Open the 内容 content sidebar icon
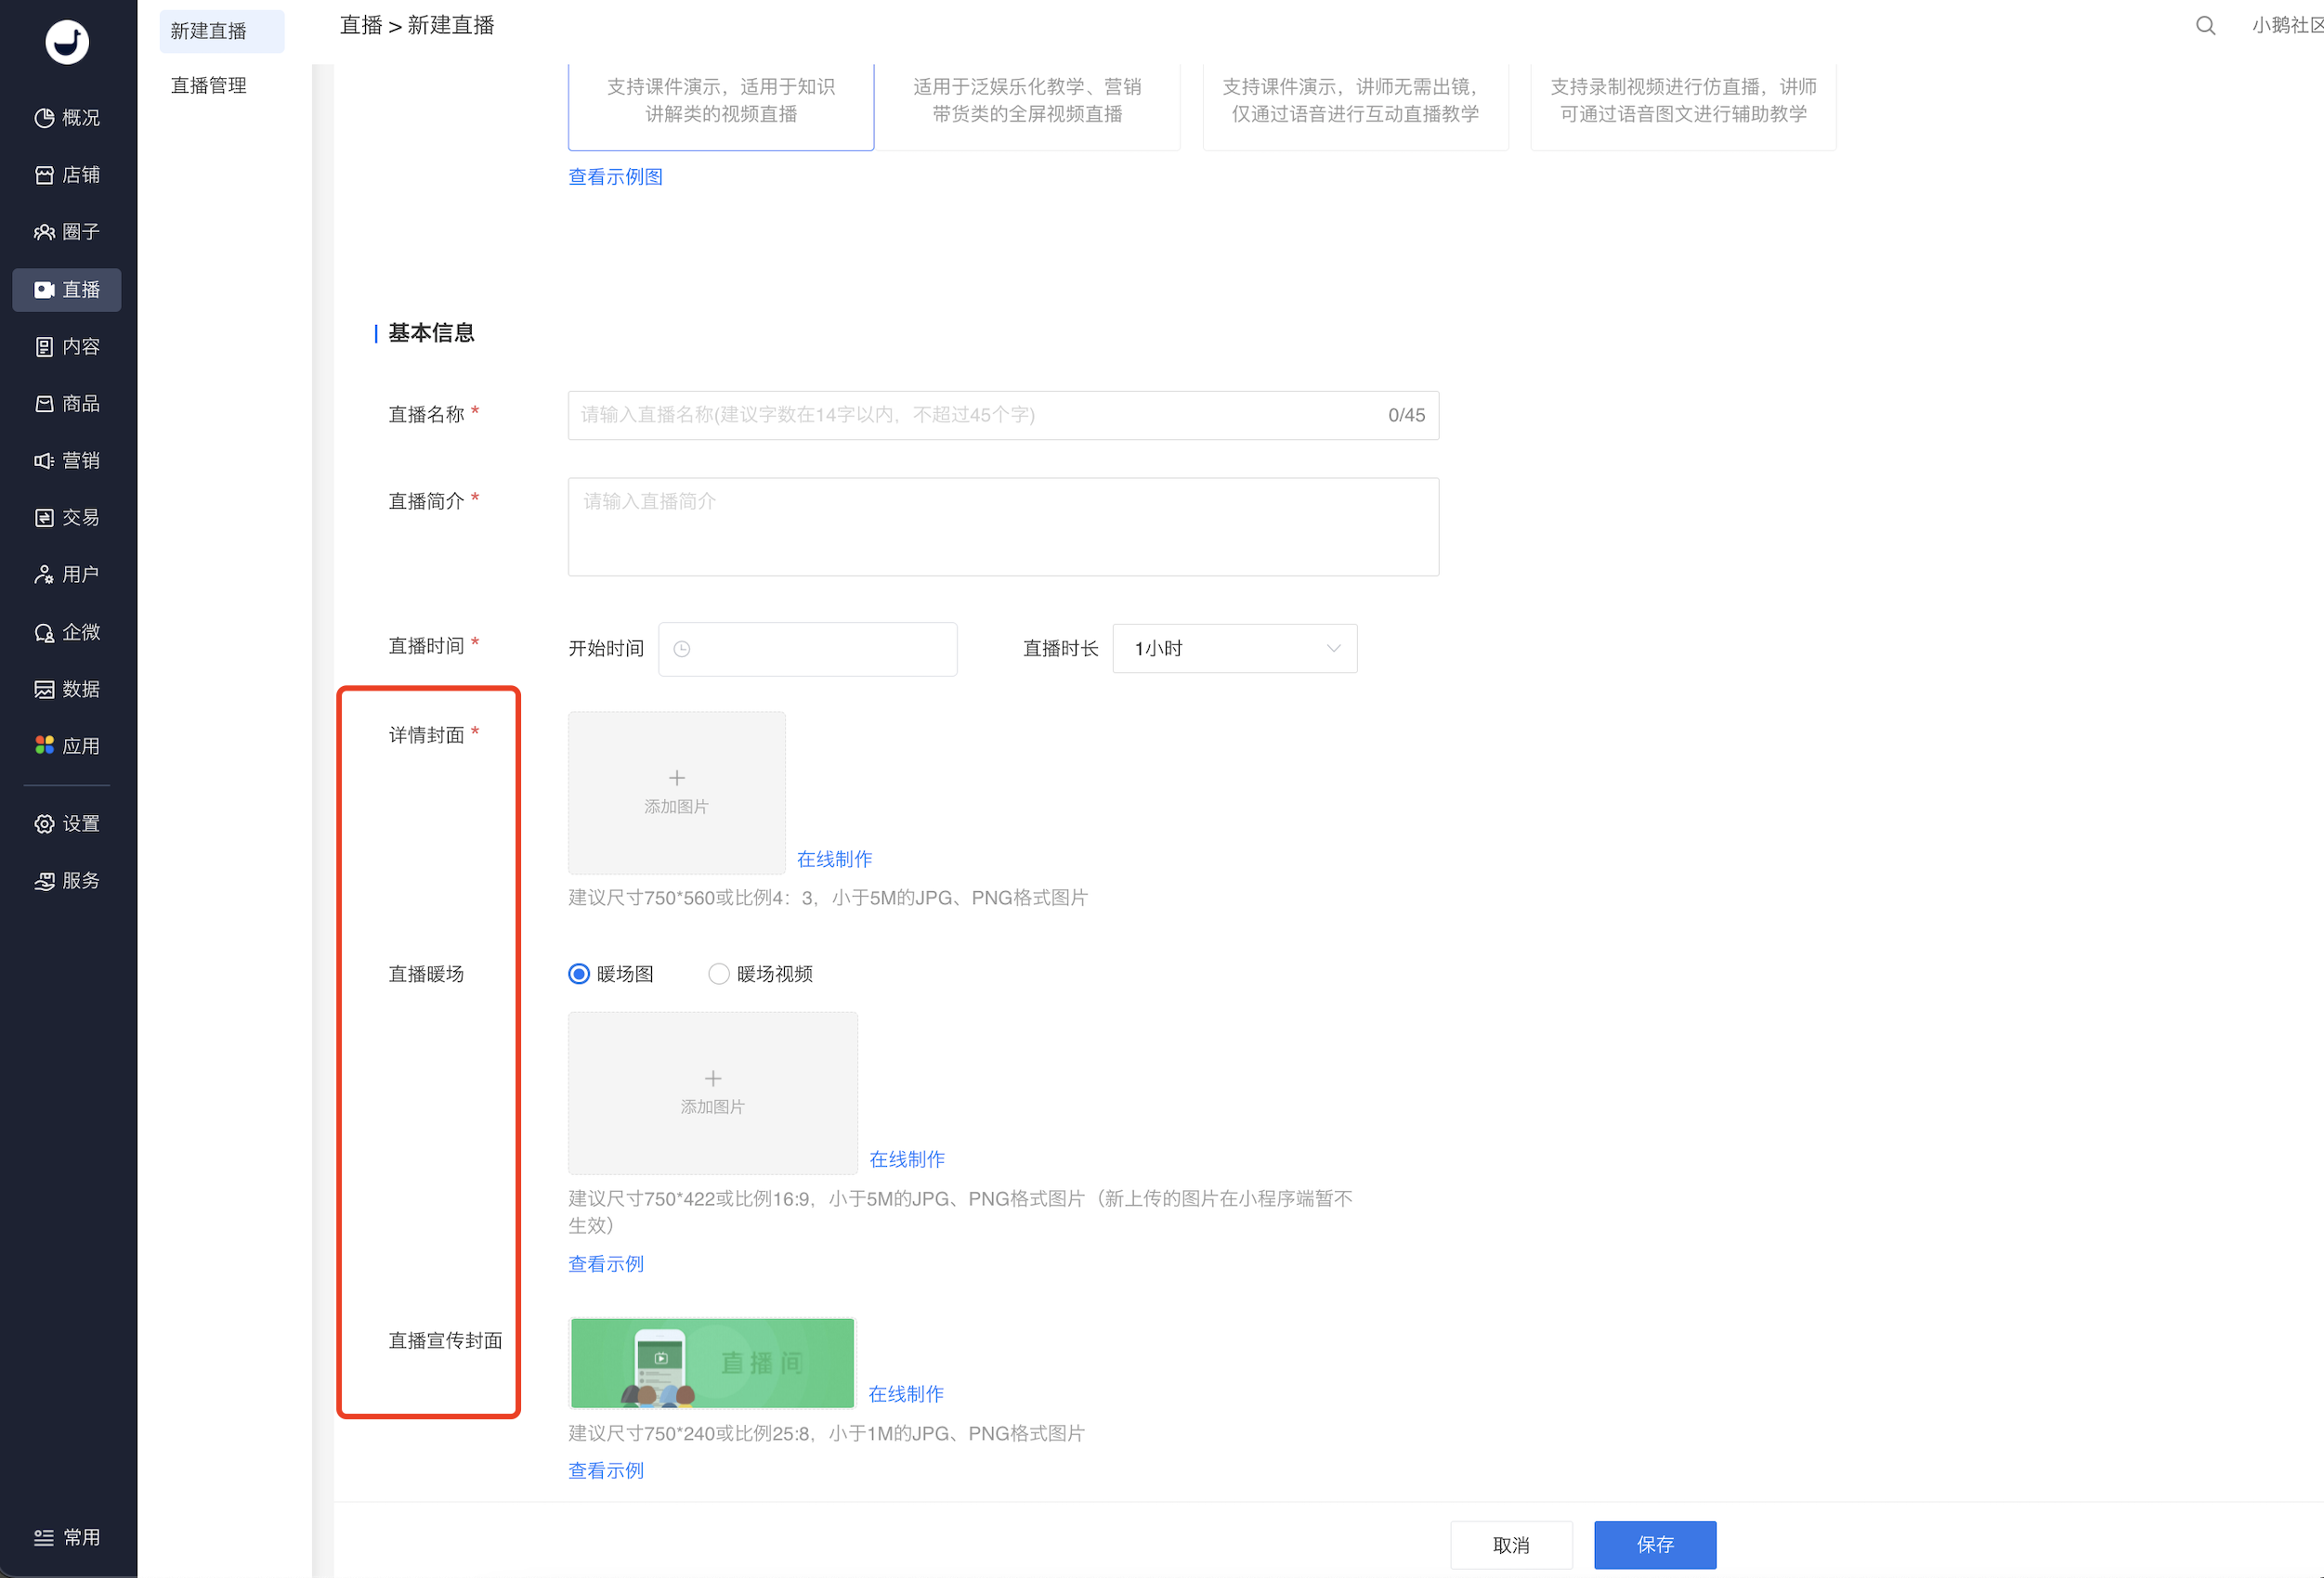 44,347
